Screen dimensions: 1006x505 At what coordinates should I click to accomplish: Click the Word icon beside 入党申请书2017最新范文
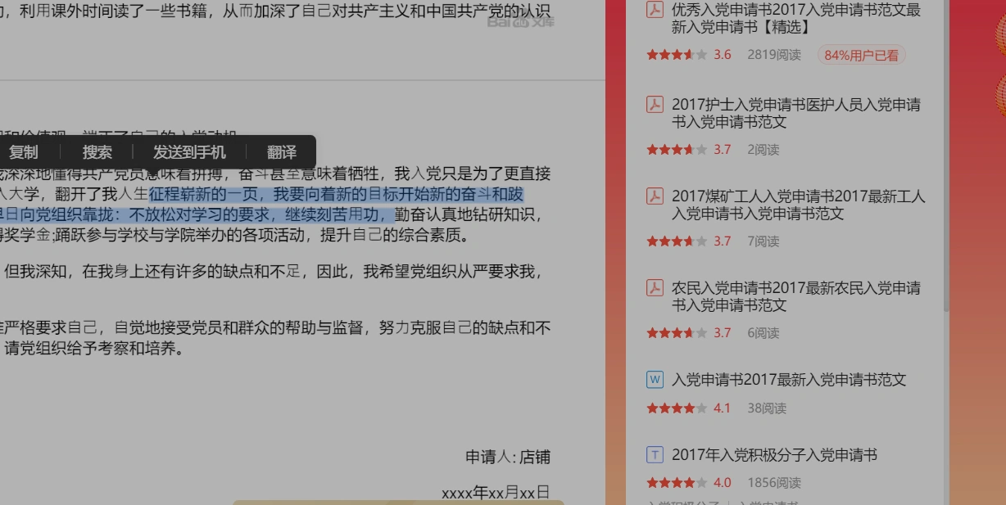tap(654, 379)
